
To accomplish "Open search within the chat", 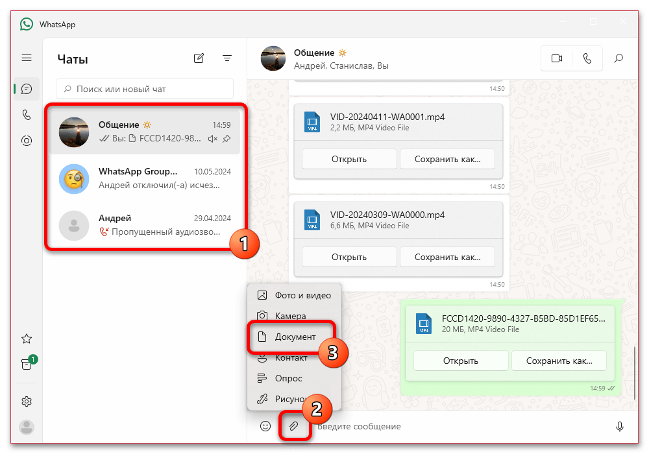I will click(x=618, y=59).
